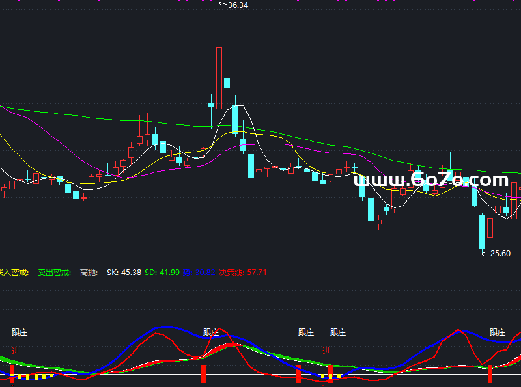Click the leftmost 跟庄 signal label
The height and width of the screenshot is (387, 521).
point(20,332)
